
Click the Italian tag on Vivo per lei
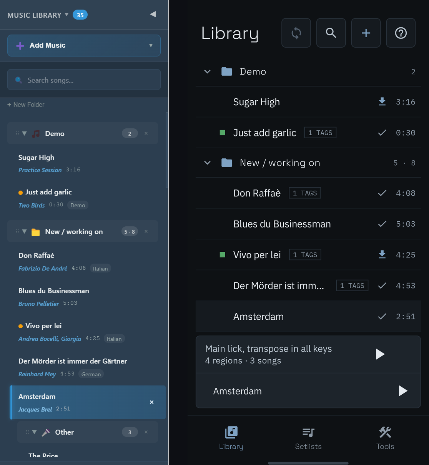(x=114, y=339)
